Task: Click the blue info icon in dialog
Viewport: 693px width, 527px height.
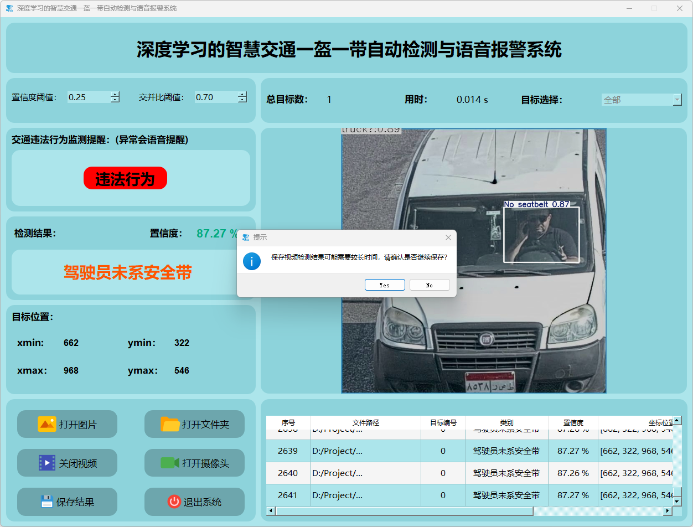Action: [x=252, y=261]
